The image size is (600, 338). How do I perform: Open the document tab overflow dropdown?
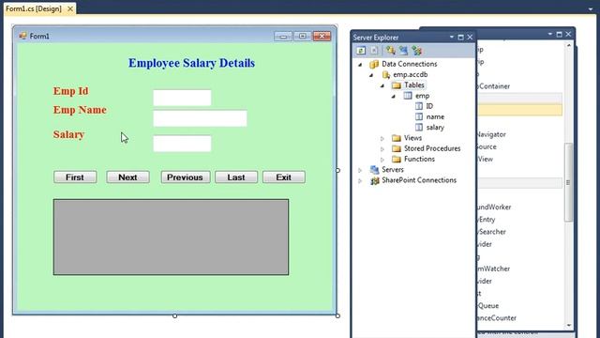[x=591, y=8]
